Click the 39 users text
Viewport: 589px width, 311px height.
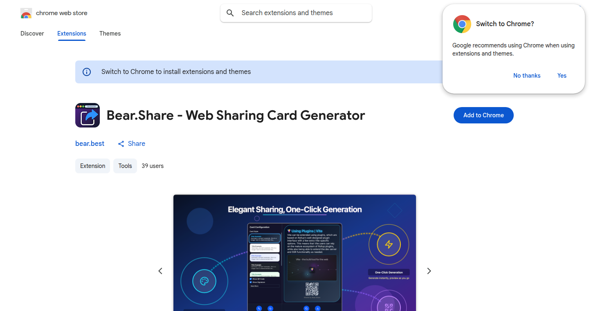point(153,166)
